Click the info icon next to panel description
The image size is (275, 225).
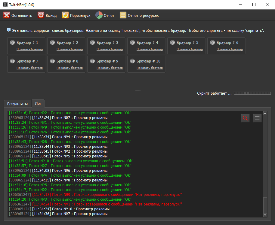tap(9, 30)
